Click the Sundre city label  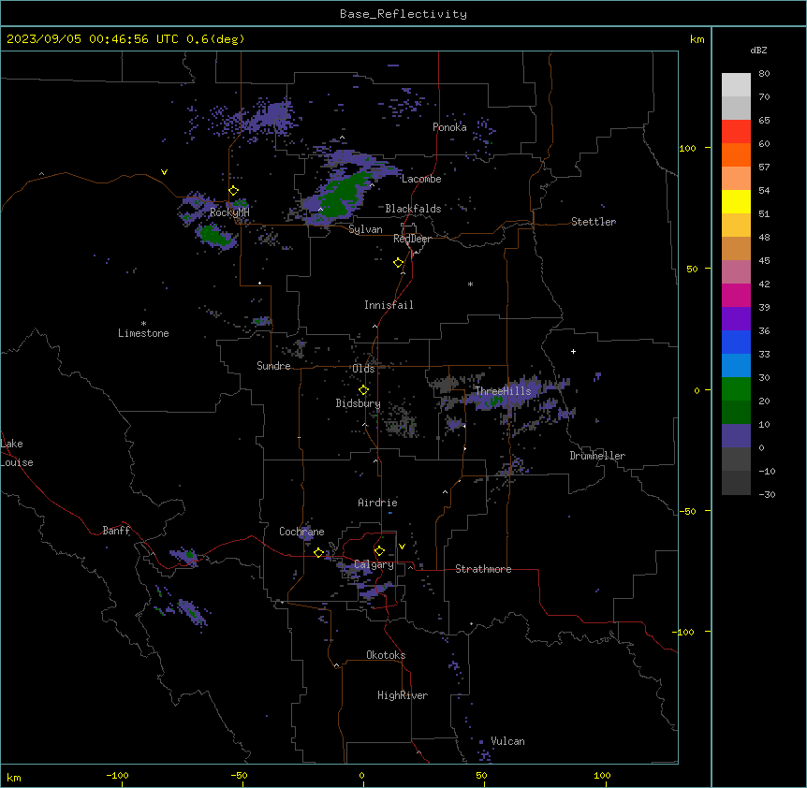click(x=273, y=366)
